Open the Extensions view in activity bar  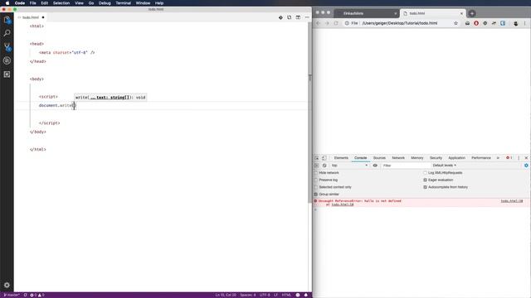[7, 74]
